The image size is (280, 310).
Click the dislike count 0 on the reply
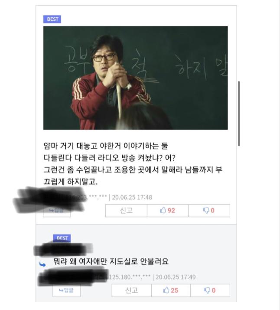pyautogui.click(x=214, y=290)
